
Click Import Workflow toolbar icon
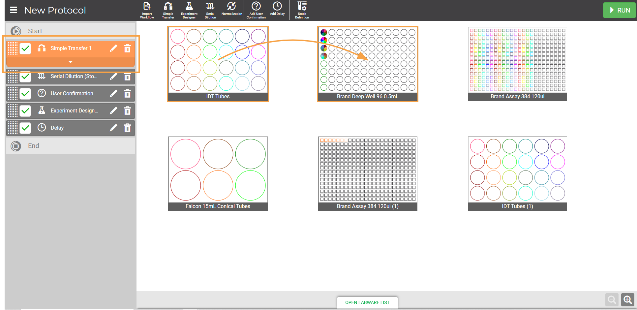(x=147, y=10)
